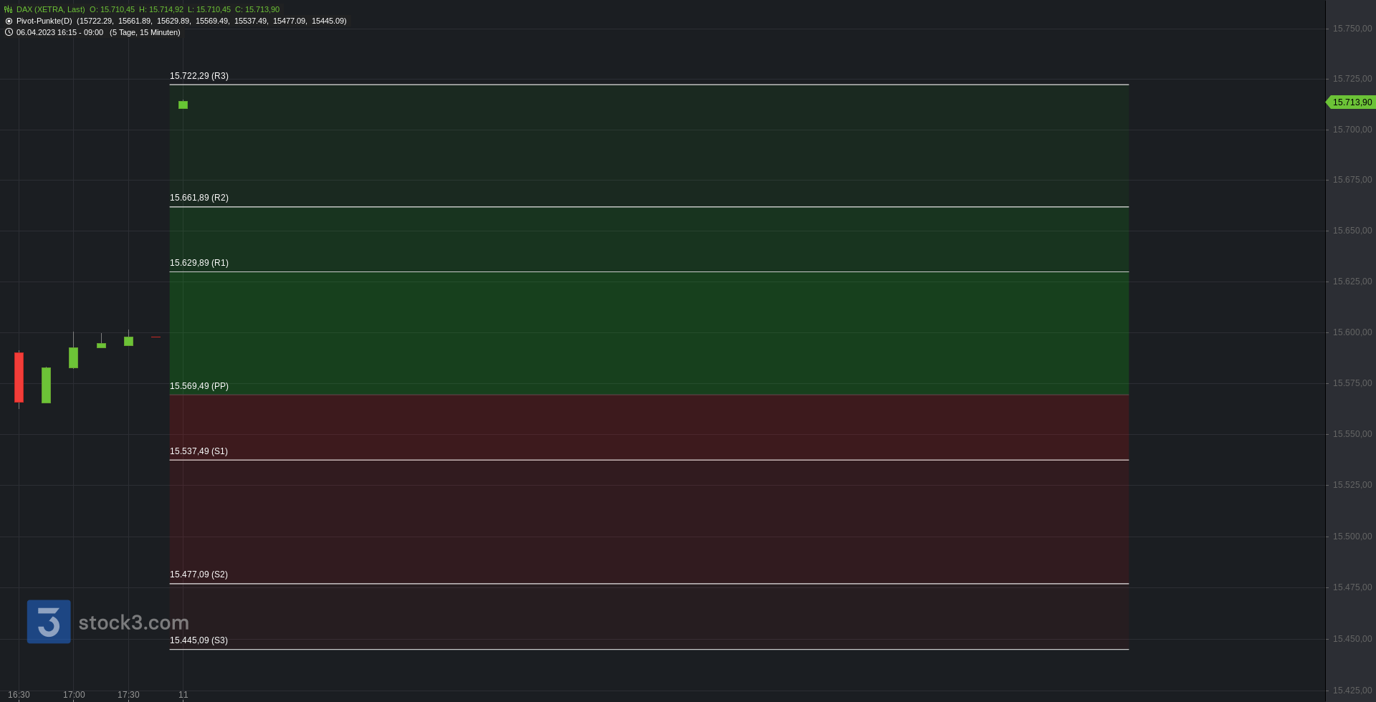Click the S1 pivot line label 15.537,49
This screenshot has height=702, width=1376.
click(199, 451)
